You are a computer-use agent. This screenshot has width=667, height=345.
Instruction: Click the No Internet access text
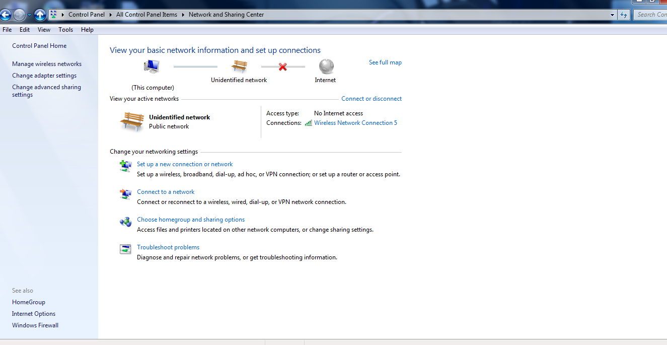(x=338, y=113)
